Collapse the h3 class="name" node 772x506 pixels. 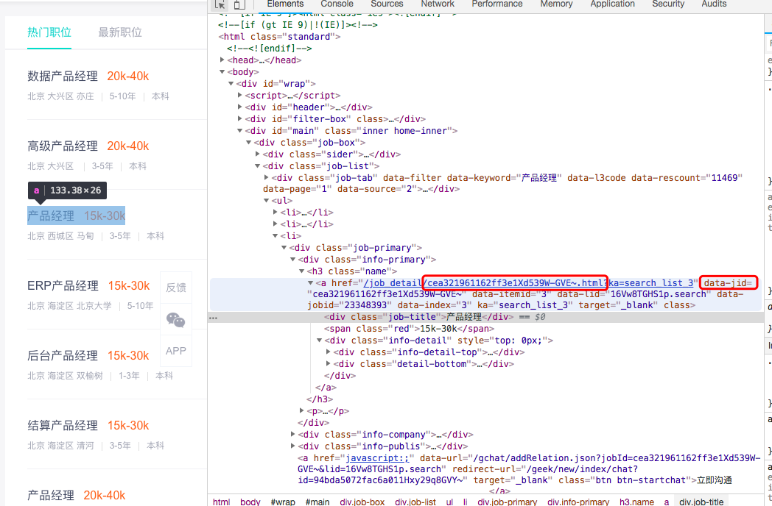(x=302, y=271)
